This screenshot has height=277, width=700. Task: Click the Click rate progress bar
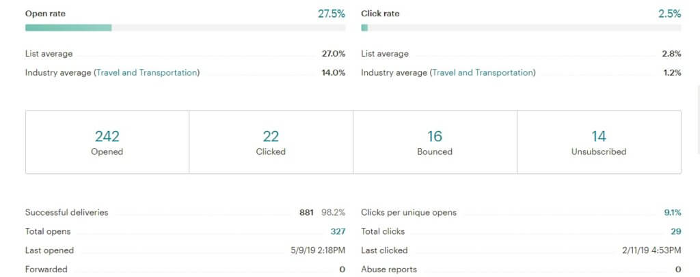(x=520, y=28)
